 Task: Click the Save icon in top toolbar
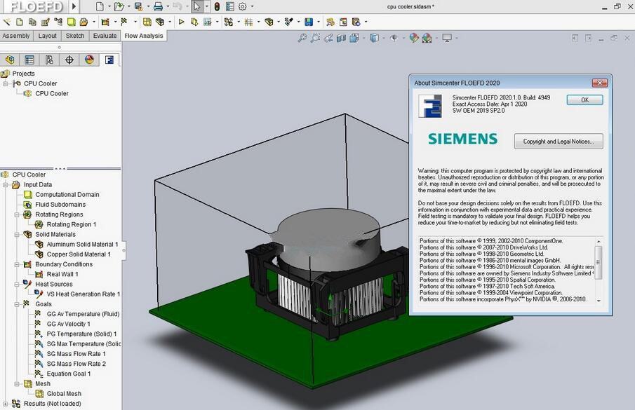[138, 6]
